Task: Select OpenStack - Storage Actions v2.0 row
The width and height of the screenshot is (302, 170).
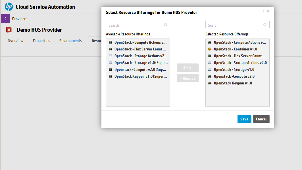Action: click(x=237, y=63)
